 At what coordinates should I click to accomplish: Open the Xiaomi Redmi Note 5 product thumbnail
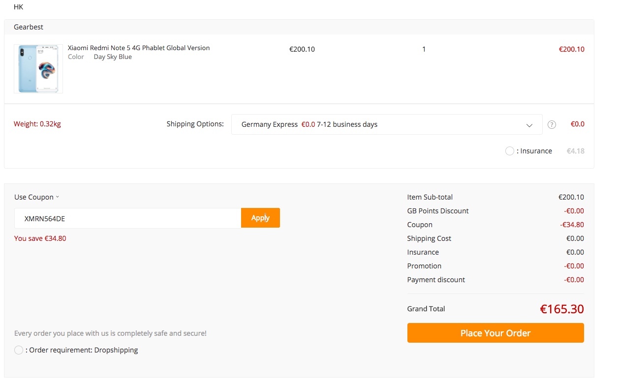38,69
